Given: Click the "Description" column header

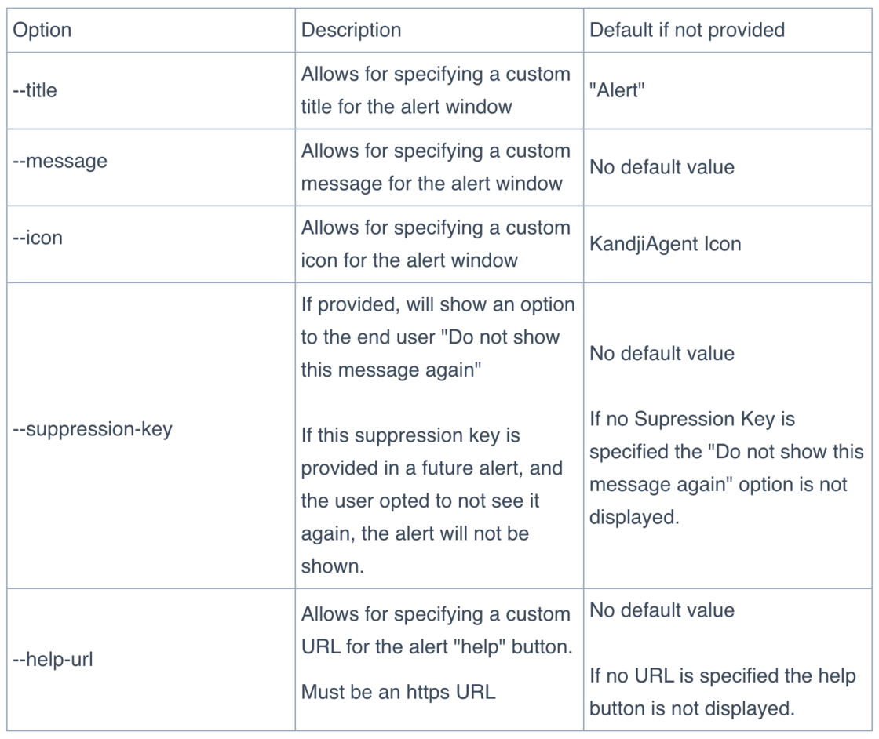Looking at the screenshot, I should 351,31.
